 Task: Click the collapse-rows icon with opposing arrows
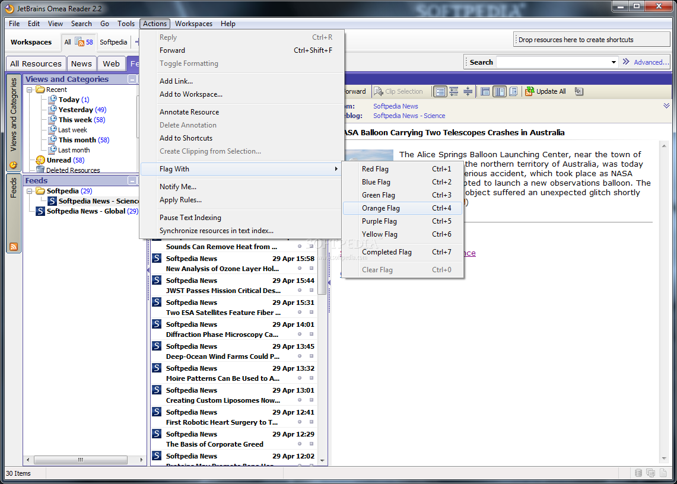468,91
